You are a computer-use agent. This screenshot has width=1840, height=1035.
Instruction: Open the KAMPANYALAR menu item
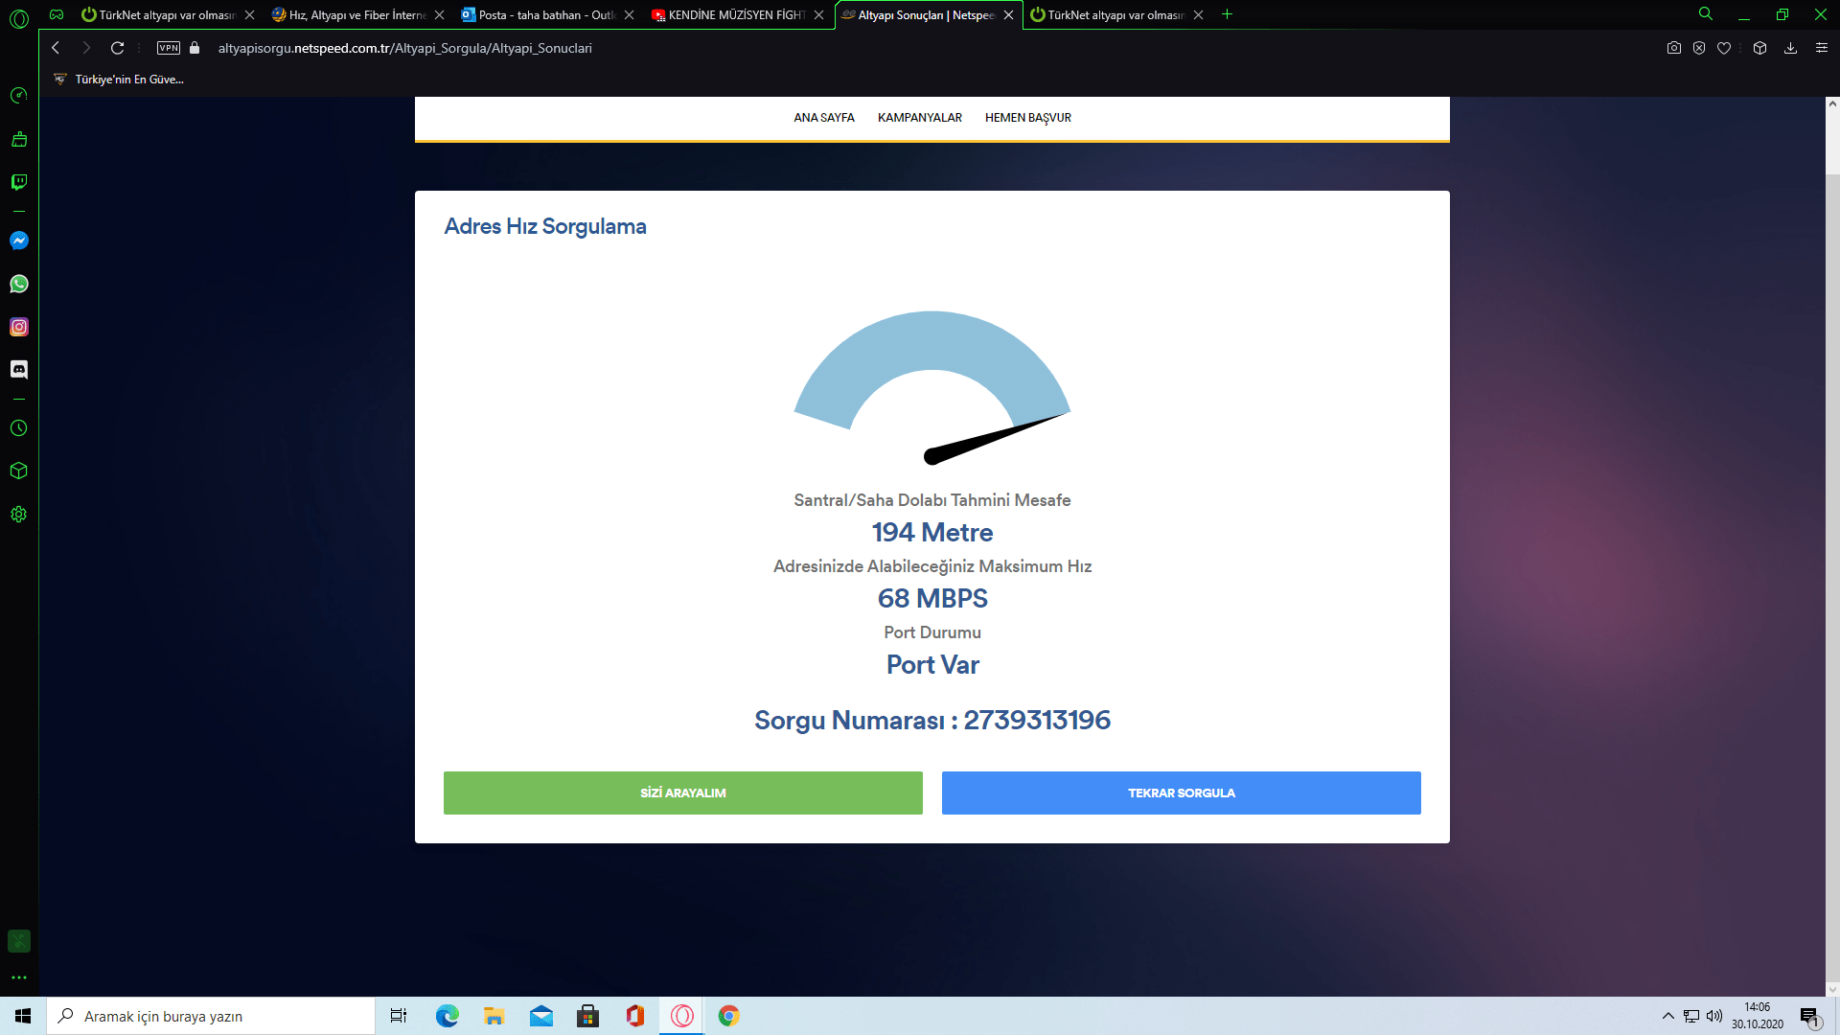click(x=919, y=118)
